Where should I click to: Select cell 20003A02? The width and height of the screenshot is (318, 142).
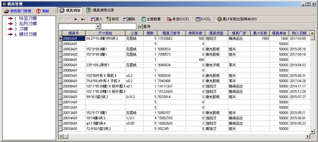pyautogui.click(x=74, y=54)
